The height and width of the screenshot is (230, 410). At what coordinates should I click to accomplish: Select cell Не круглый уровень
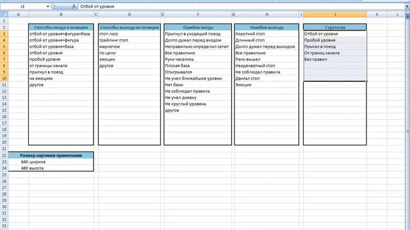198,103
